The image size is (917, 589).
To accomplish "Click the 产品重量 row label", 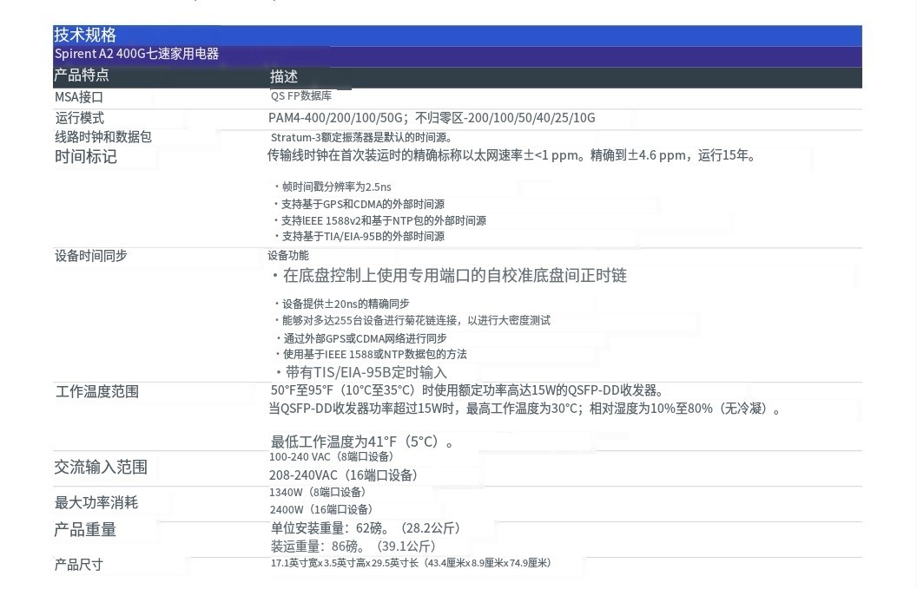I will pyautogui.click(x=85, y=530).
